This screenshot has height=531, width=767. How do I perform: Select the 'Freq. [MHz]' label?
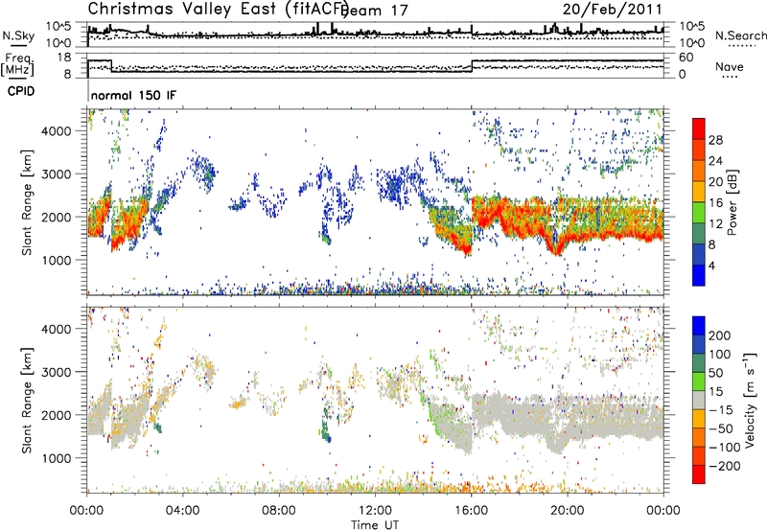click(17, 64)
